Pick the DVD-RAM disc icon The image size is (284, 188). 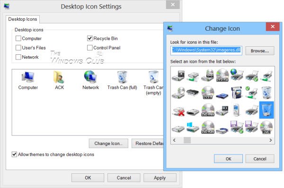pyautogui.click(x=208, y=110)
